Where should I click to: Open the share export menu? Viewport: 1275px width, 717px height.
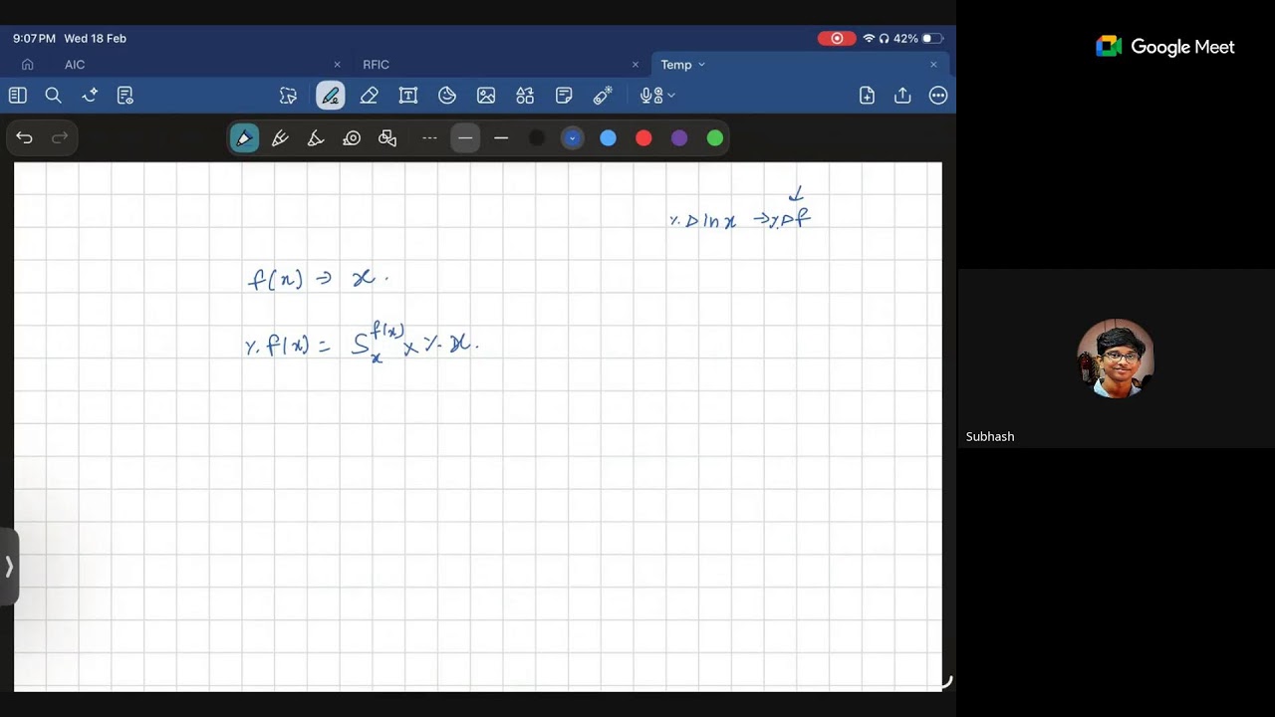click(x=902, y=96)
